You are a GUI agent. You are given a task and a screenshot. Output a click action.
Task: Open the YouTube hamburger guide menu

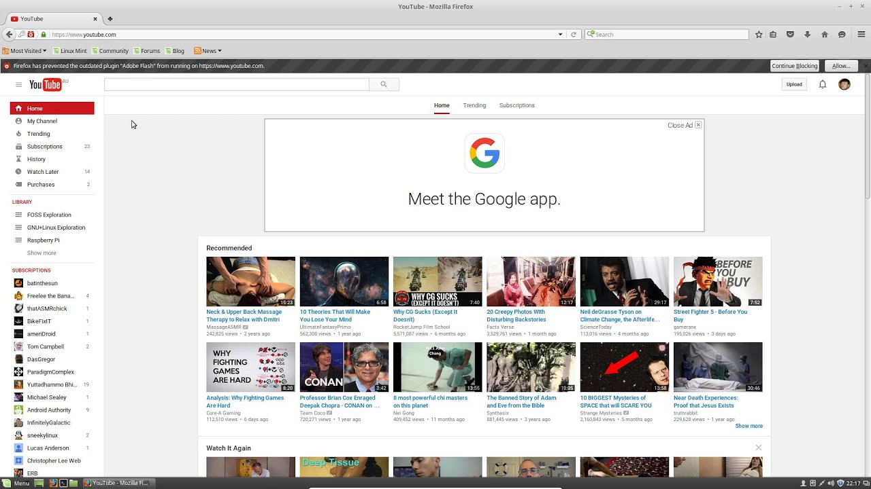[18, 85]
